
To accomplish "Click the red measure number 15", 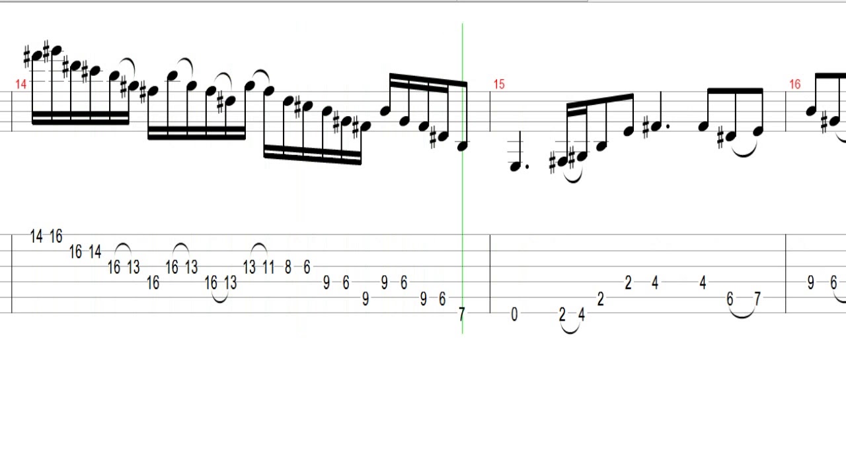I will (x=498, y=84).
